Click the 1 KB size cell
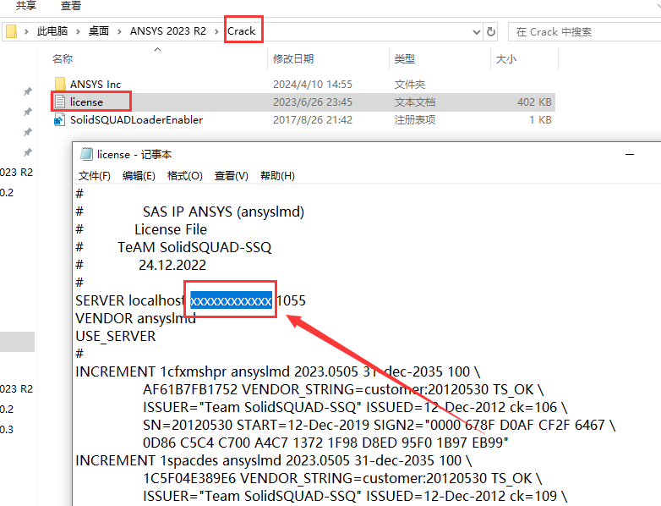This screenshot has height=506, width=661. [x=540, y=120]
